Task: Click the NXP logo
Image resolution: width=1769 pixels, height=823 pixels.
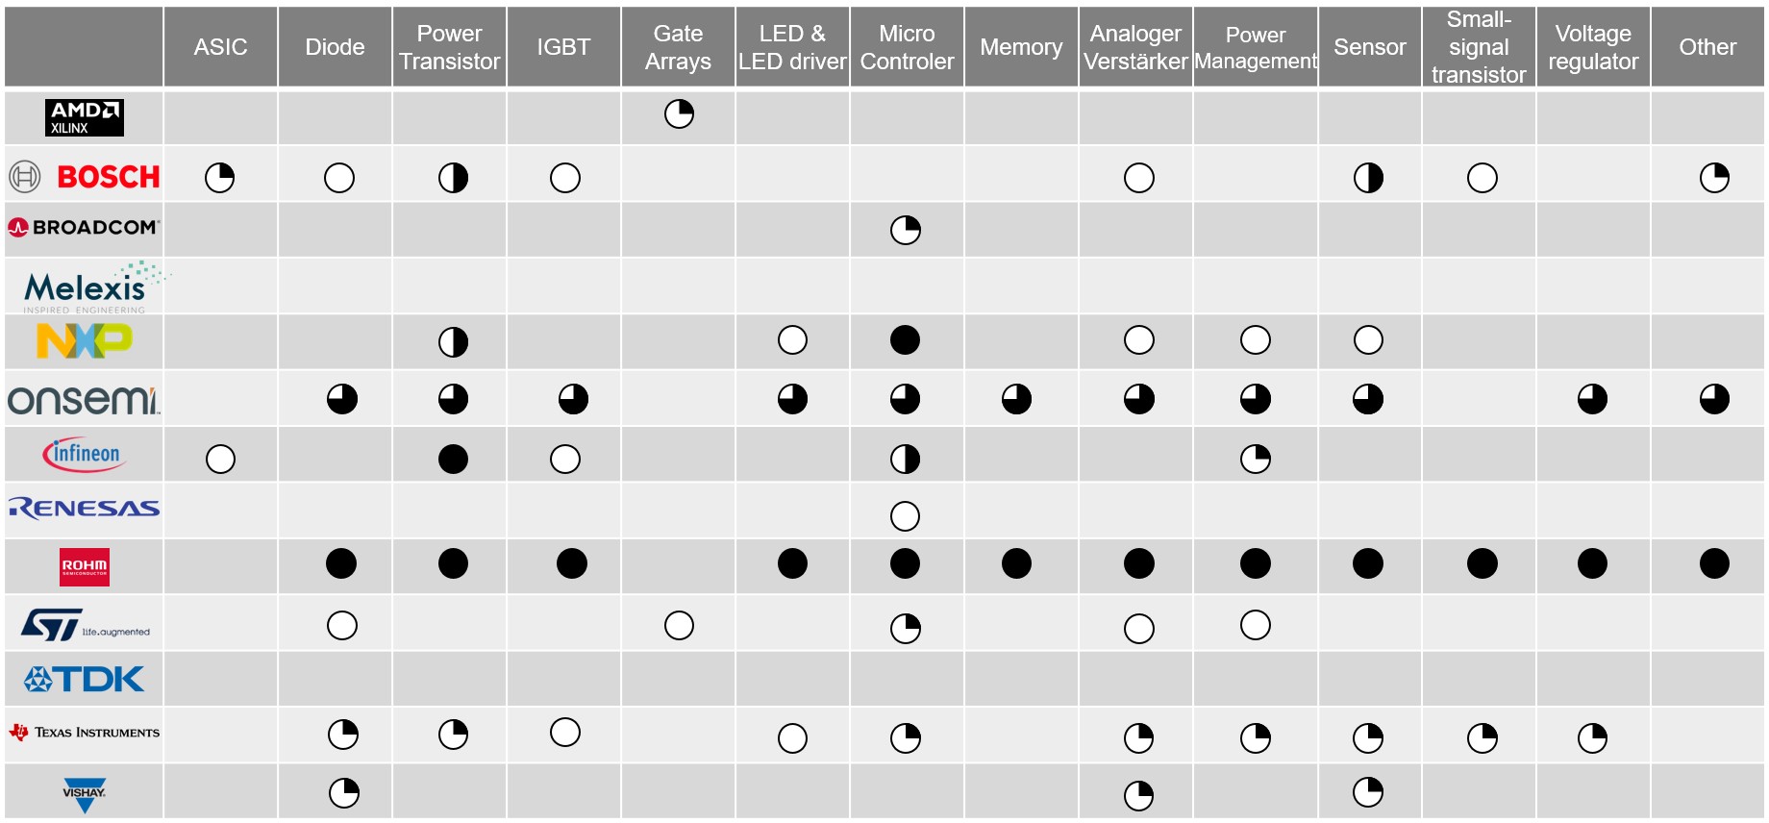Action: pos(85,340)
